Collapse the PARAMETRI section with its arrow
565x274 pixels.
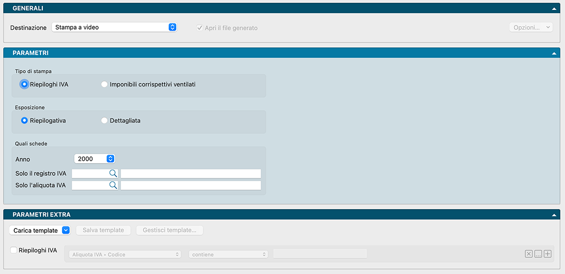[555, 53]
